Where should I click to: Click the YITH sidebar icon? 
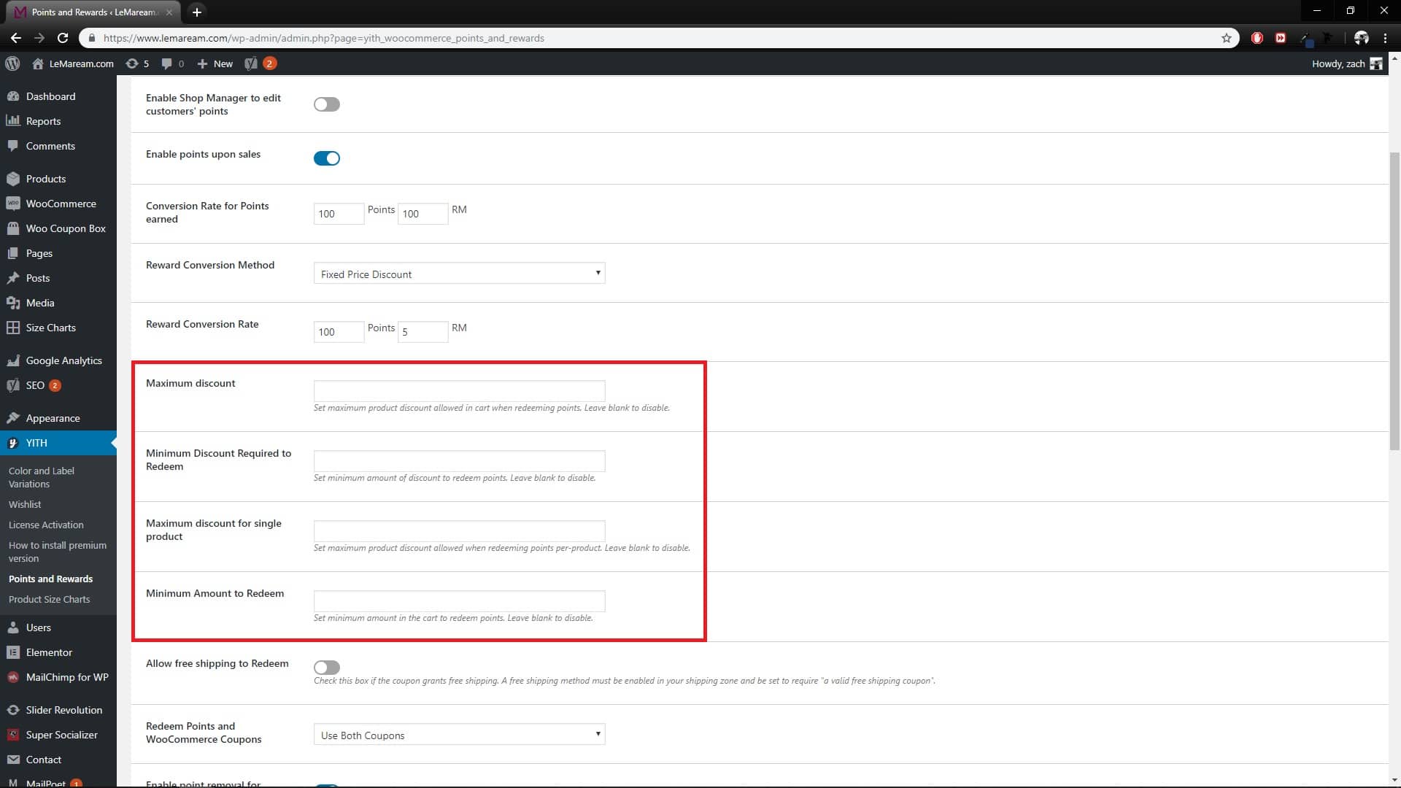pos(13,443)
